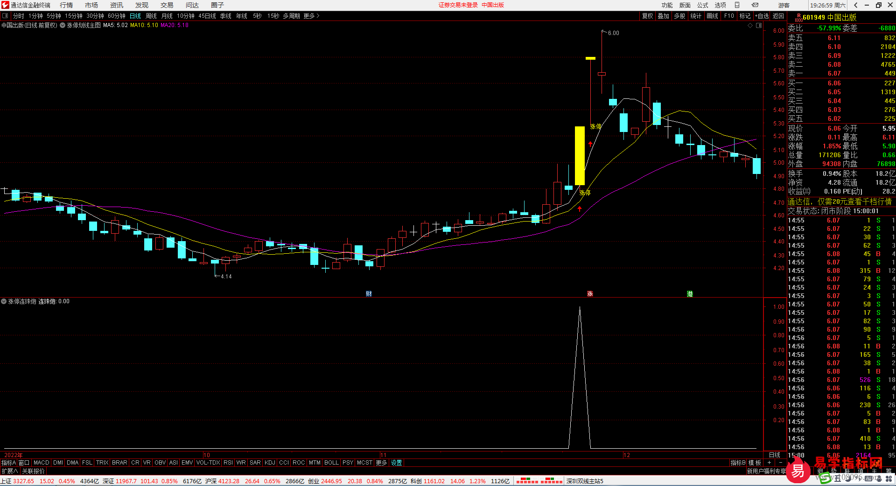Click the Tongdaxin 千档行情 promo link
This screenshot has height=486, width=896.
tap(840, 201)
